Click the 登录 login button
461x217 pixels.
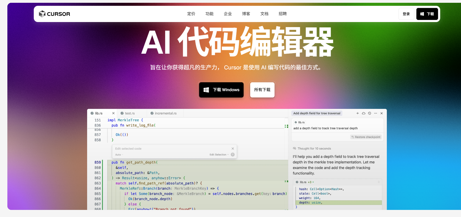pyautogui.click(x=406, y=14)
